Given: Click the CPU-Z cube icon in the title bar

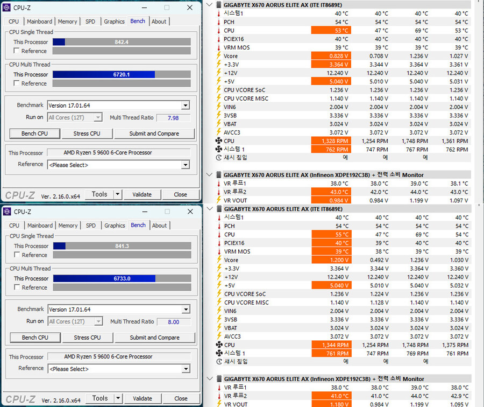Looking at the screenshot, I should click(5, 8).
